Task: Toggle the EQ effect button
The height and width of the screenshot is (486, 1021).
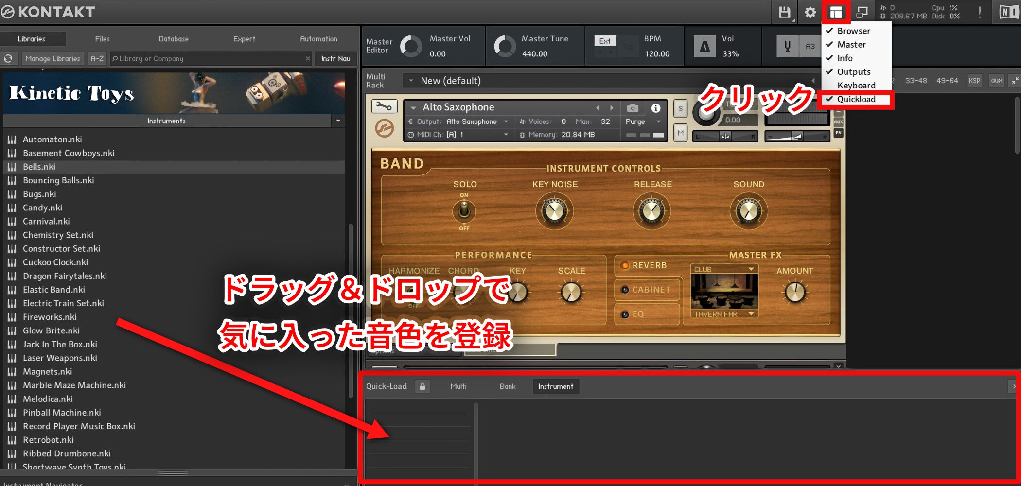Action: [647, 314]
